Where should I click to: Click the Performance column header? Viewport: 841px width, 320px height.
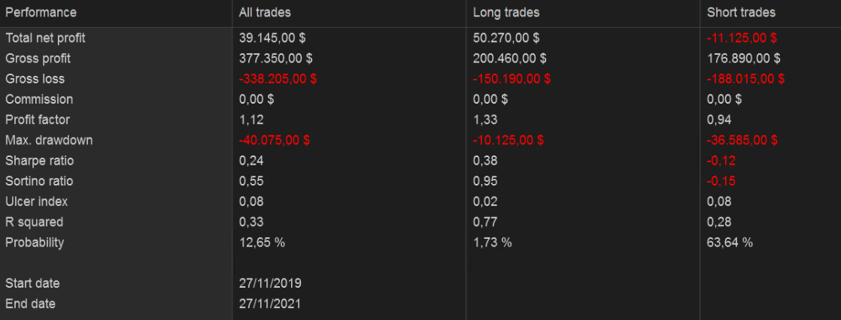tap(41, 13)
